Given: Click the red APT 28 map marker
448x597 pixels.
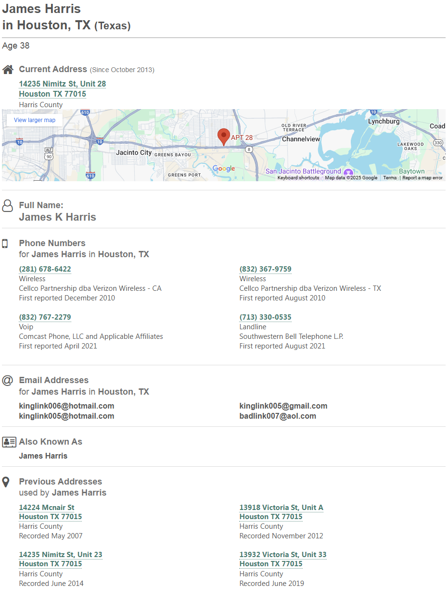Looking at the screenshot, I should (223, 137).
